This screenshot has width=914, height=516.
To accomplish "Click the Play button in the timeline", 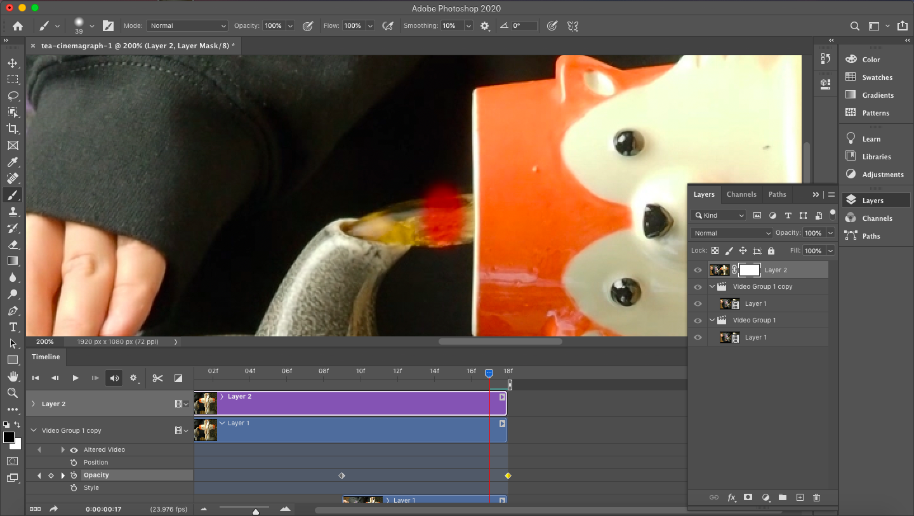I will pyautogui.click(x=75, y=378).
